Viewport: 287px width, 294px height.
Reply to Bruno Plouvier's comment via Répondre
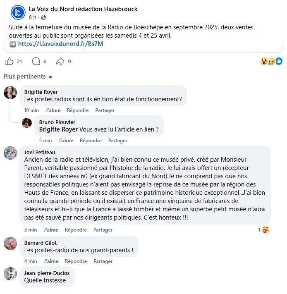coord(91,141)
